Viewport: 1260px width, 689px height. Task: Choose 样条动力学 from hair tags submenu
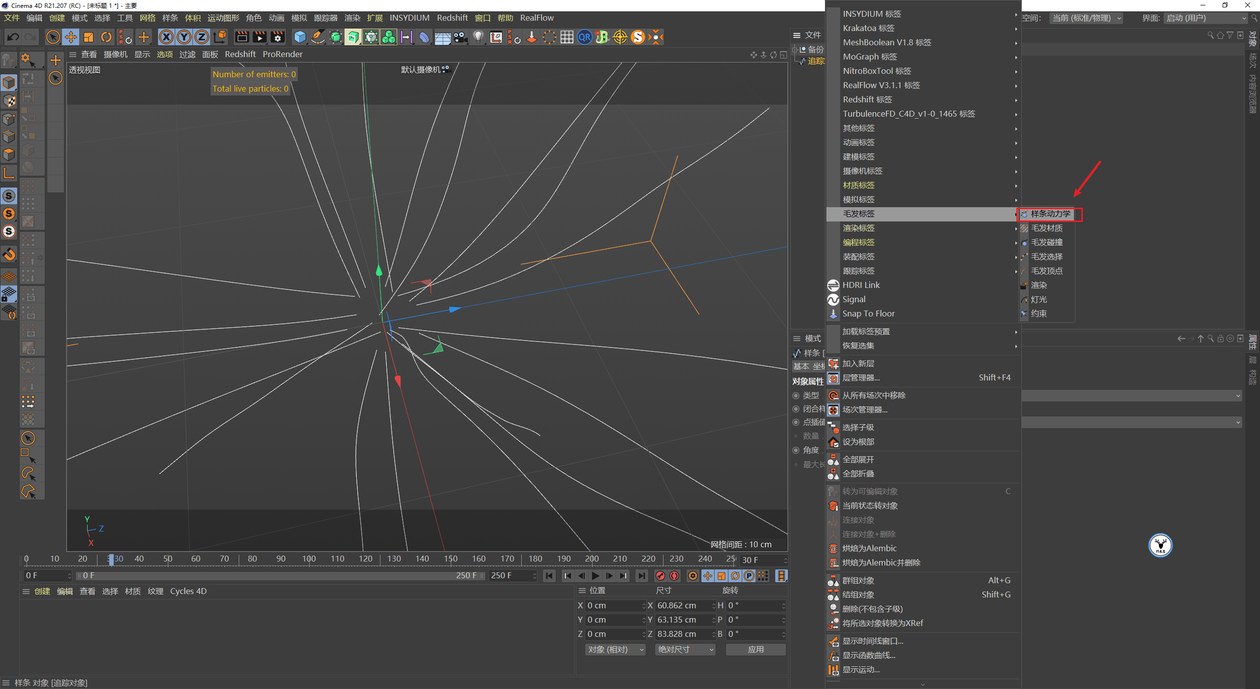pos(1050,214)
